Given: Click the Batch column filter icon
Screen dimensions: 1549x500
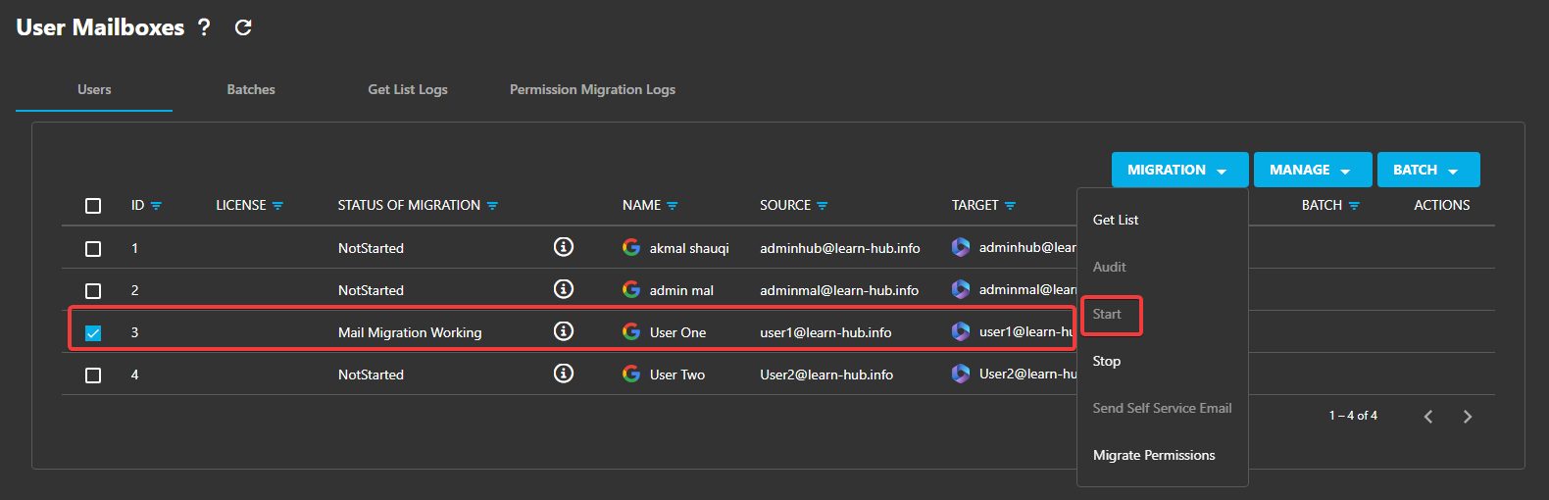Looking at the screenshot, I should point(1354,206).
